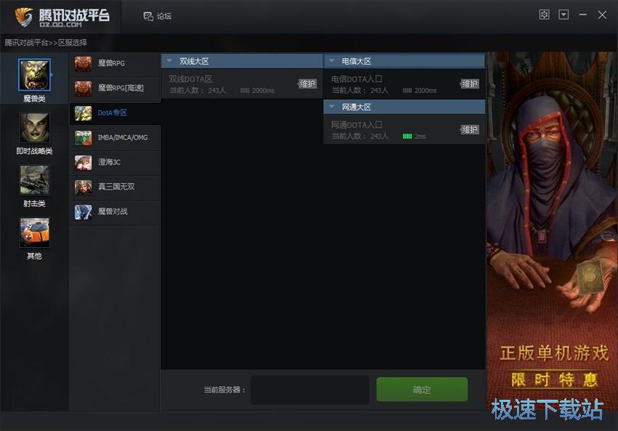This screenshot has width=618, height=431.
Task: Click the DotA专区 game icon
Action: [x=83, y=113]
